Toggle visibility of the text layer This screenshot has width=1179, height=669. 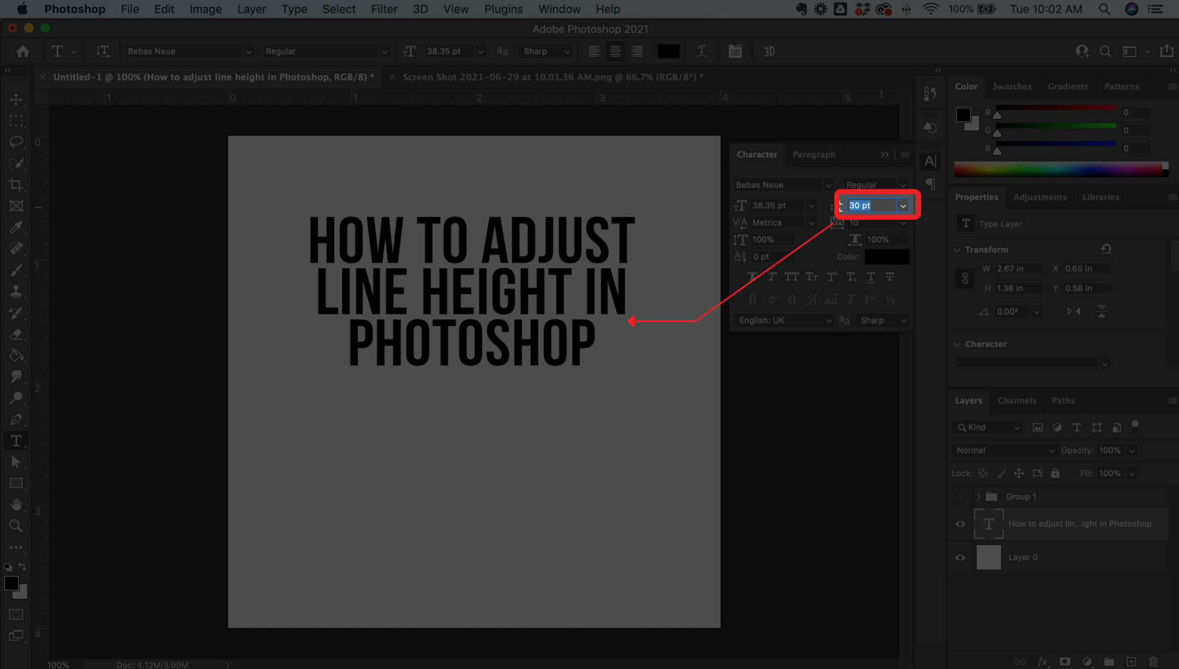(x=960, y=524)
